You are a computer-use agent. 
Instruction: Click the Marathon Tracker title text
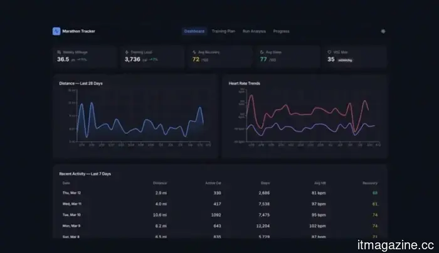[x=79, y=31]
